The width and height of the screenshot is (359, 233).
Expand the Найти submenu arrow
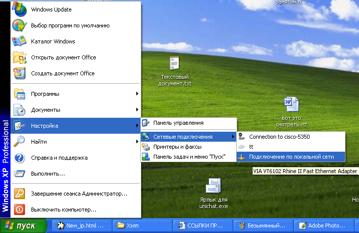pyautogui.click(x=137, y=142)
